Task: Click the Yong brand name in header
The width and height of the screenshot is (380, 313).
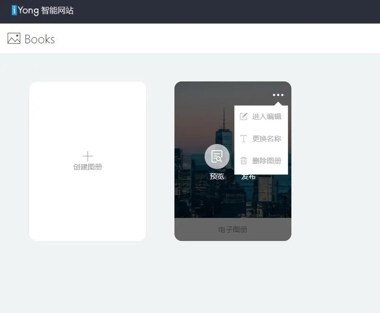Action: [x=28, y=11]
